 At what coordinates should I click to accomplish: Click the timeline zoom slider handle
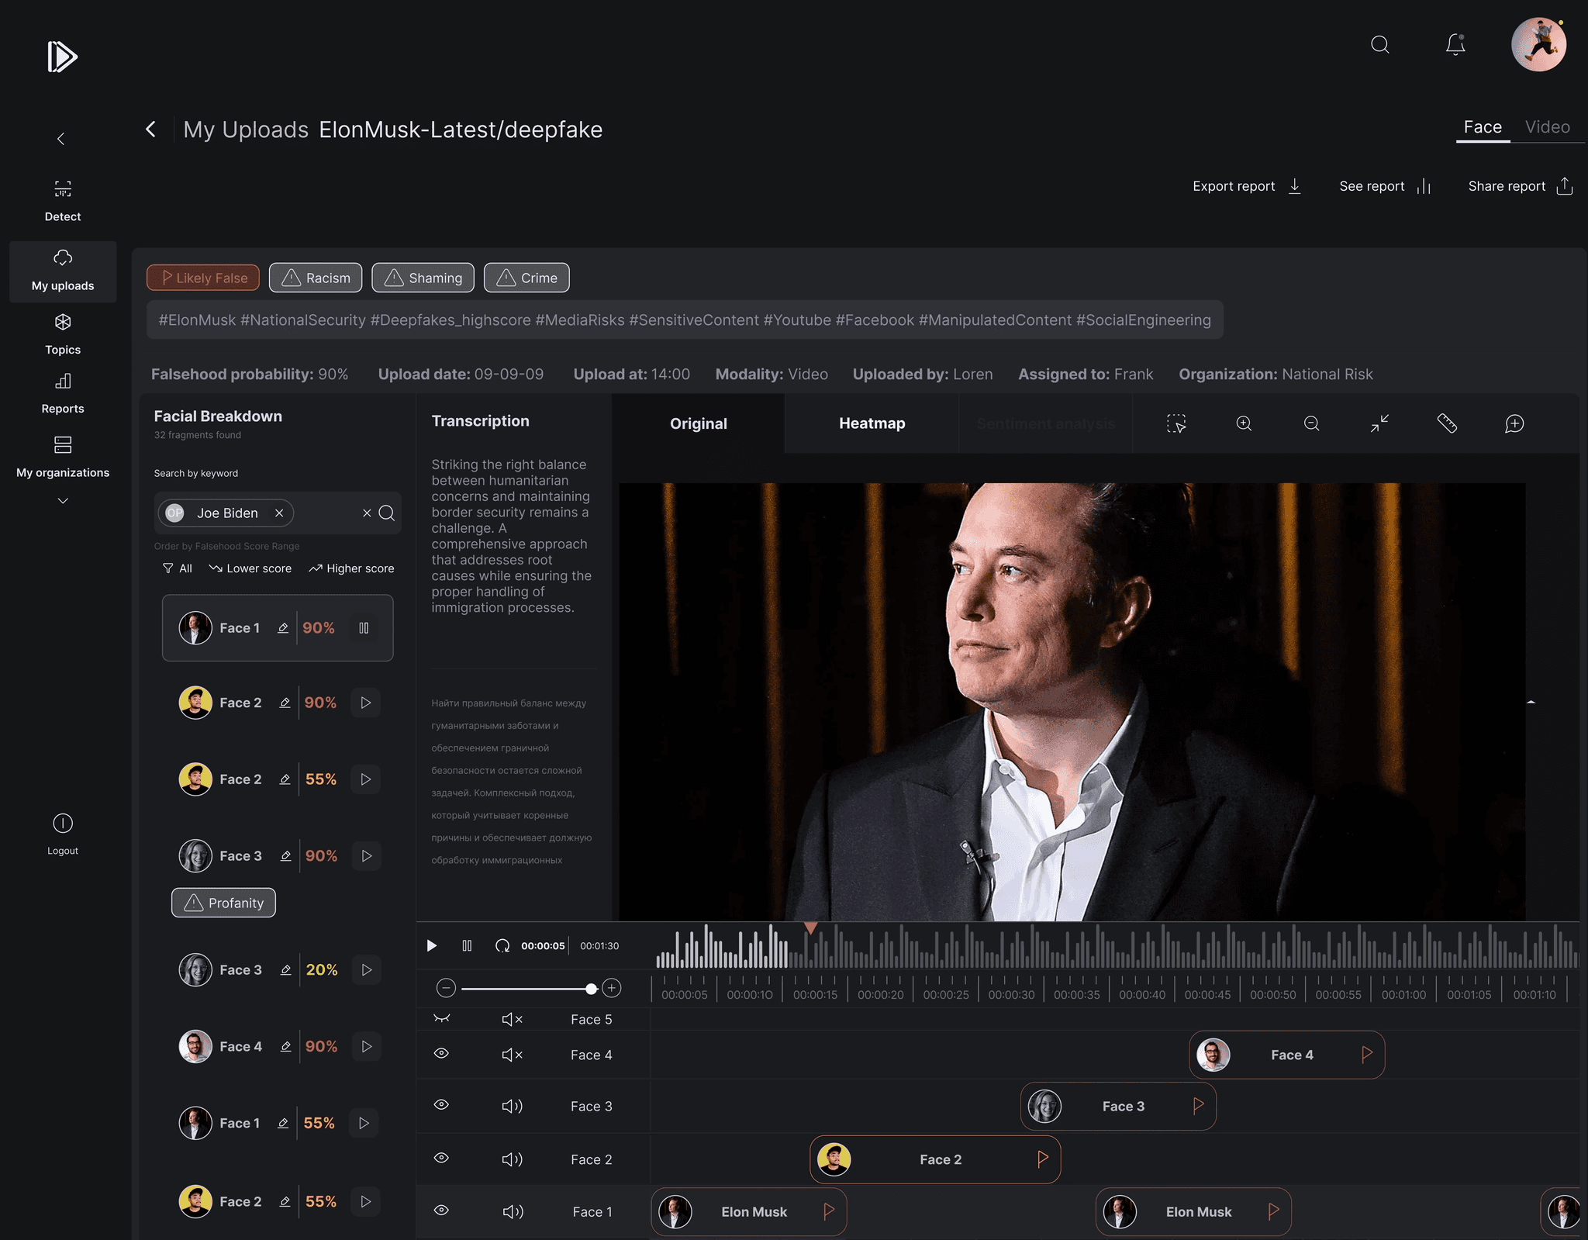coord(592,989)
